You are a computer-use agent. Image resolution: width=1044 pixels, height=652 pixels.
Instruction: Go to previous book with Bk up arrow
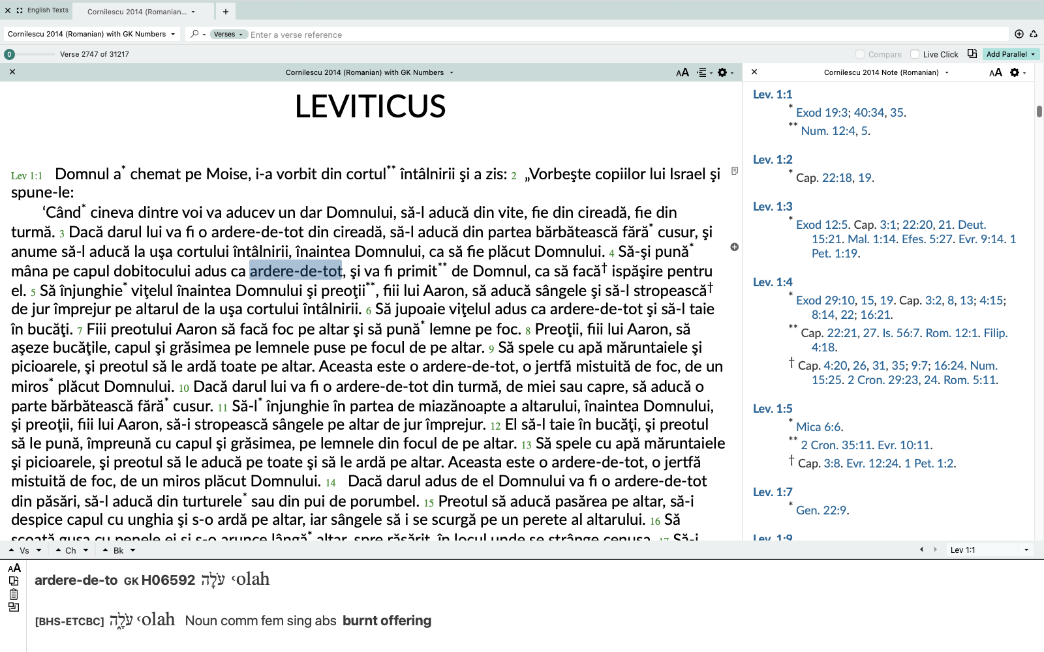(x=106, y=550)
